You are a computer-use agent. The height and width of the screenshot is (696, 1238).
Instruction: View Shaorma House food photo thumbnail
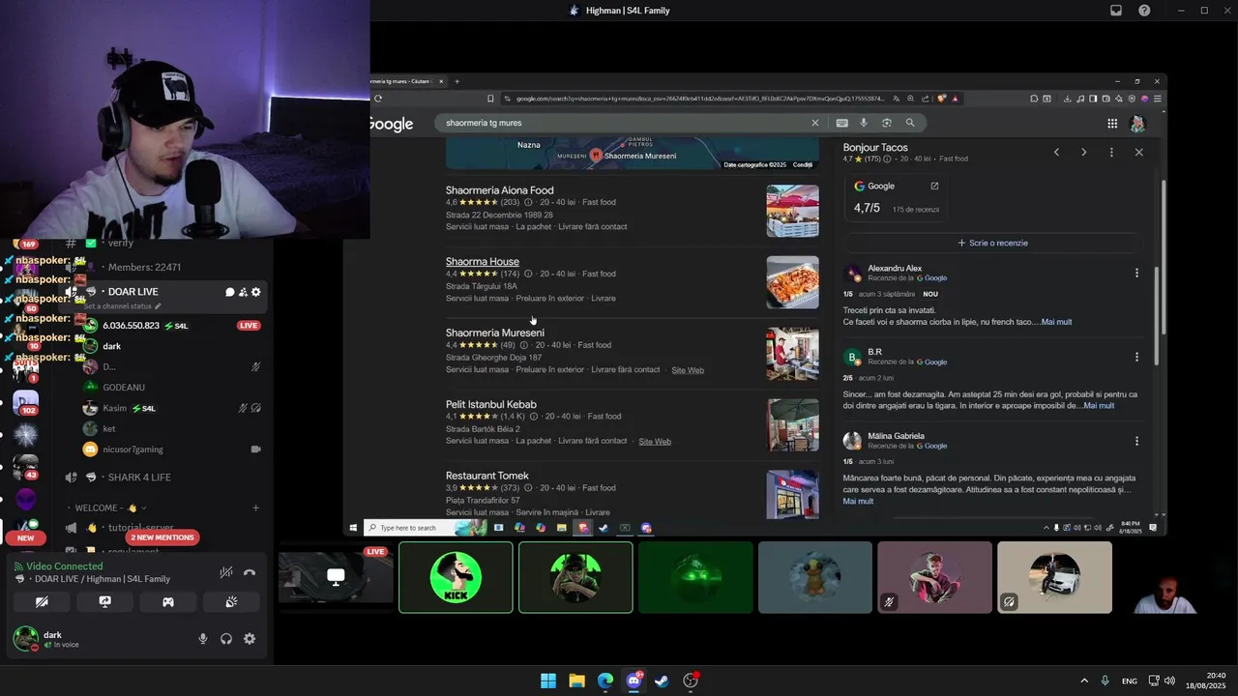pos(792,282)
